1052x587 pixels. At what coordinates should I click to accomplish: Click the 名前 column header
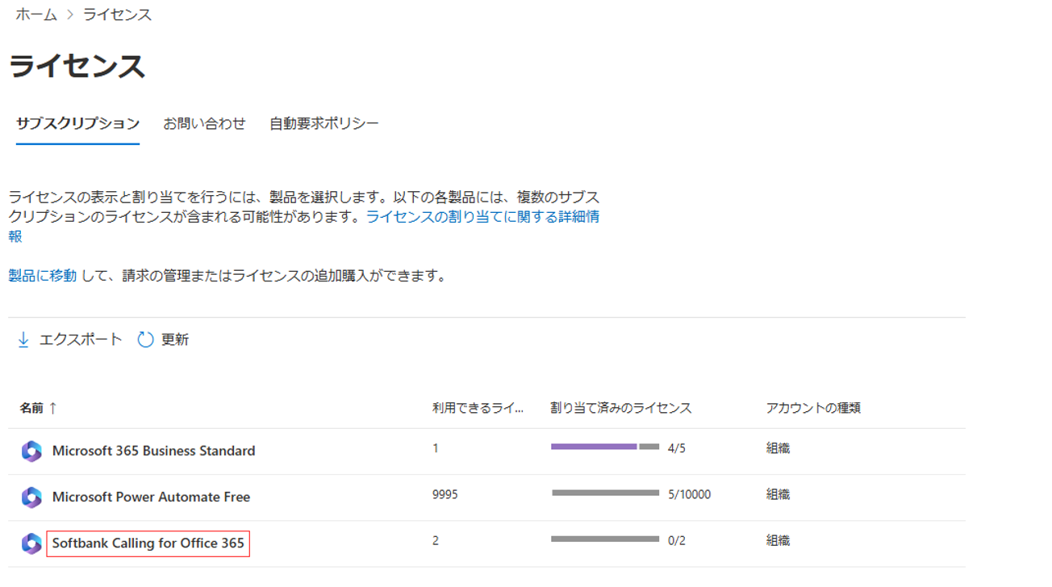[31, 408]
